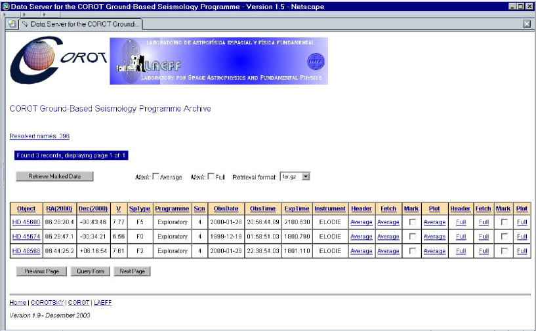Sort by the Scn column header
This screenshot has height=331, width=536.
(x=199, y=208)
